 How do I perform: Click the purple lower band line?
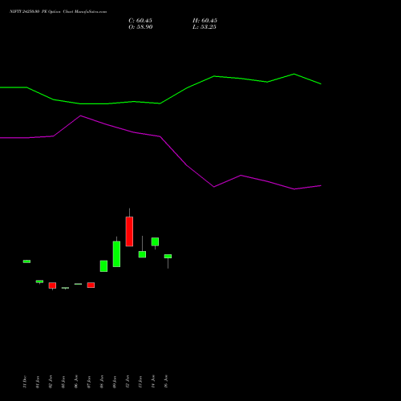[x=160, y=136]
